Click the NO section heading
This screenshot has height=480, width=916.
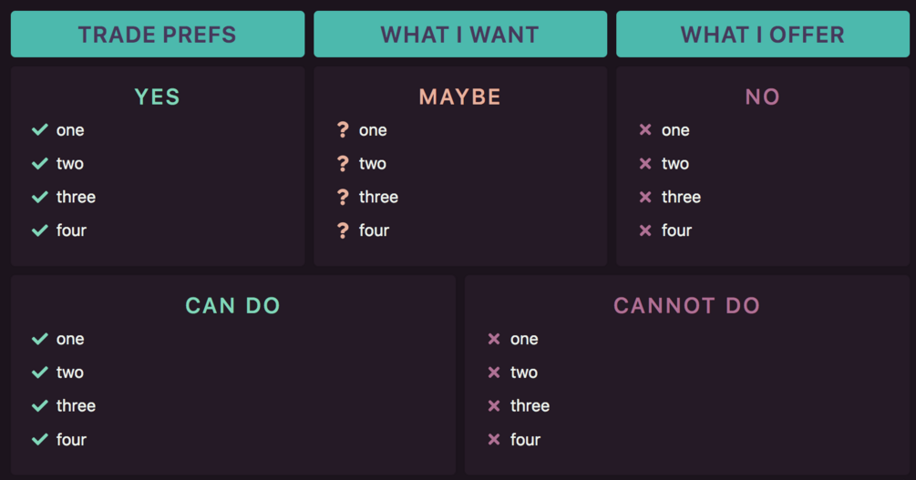click(762, 97)
